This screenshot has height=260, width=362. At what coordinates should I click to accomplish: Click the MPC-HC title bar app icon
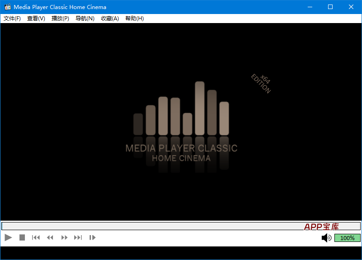tap(8, 7)
